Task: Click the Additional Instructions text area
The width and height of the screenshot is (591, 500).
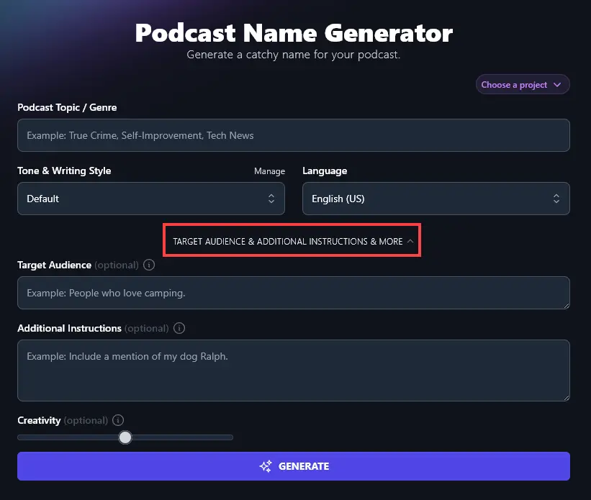Action: point(293,371)
